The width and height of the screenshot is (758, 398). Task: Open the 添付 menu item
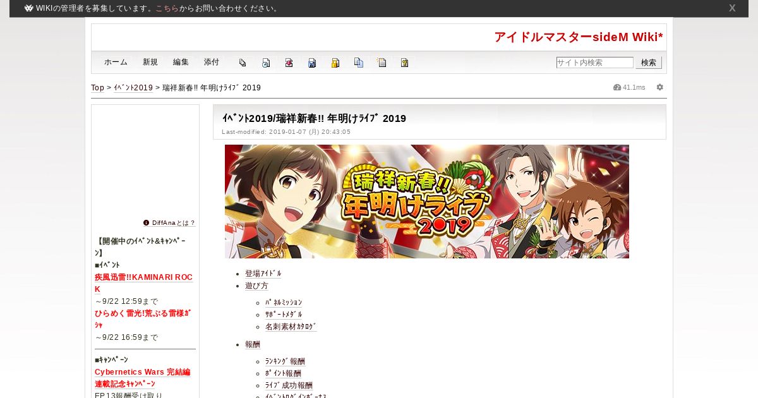(x=212, y=62)
